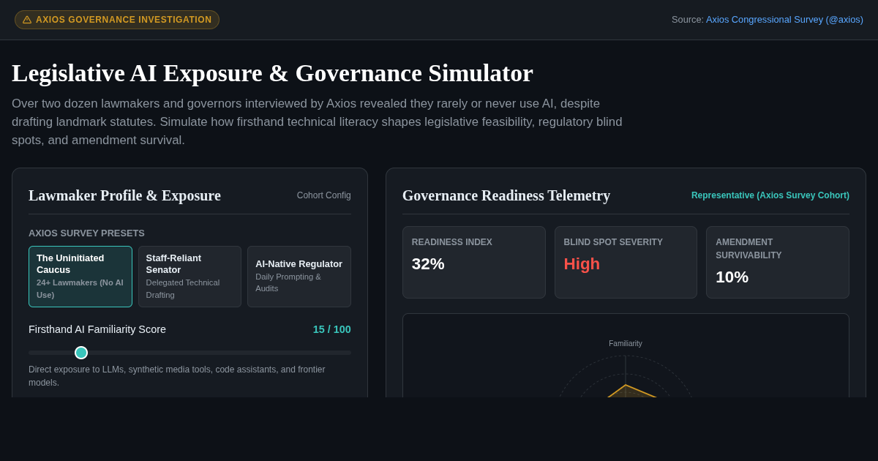Image resolution: width=878 pixels, height=461 pixels.
Task: Click the Lawmaker Profile & Exposure heading
Action: point(124,195)
